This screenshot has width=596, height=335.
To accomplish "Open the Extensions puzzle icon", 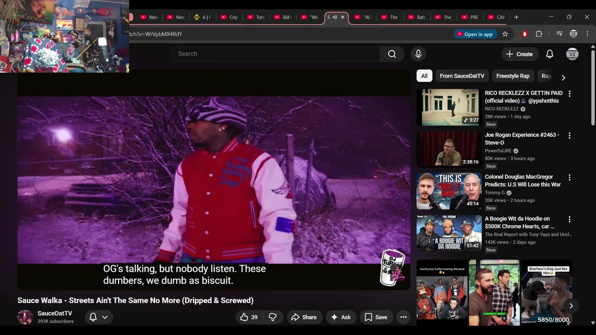I will [539, 34].
